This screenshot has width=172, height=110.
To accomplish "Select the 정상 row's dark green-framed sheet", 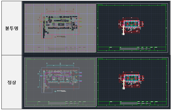I will (x=132, y=82).
